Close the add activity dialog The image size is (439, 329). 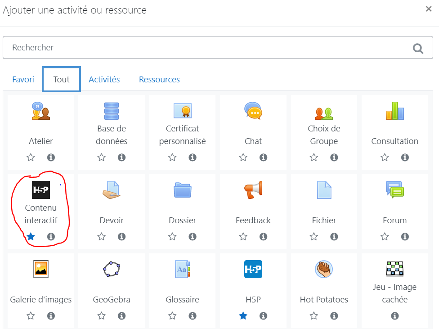point(429,9)
